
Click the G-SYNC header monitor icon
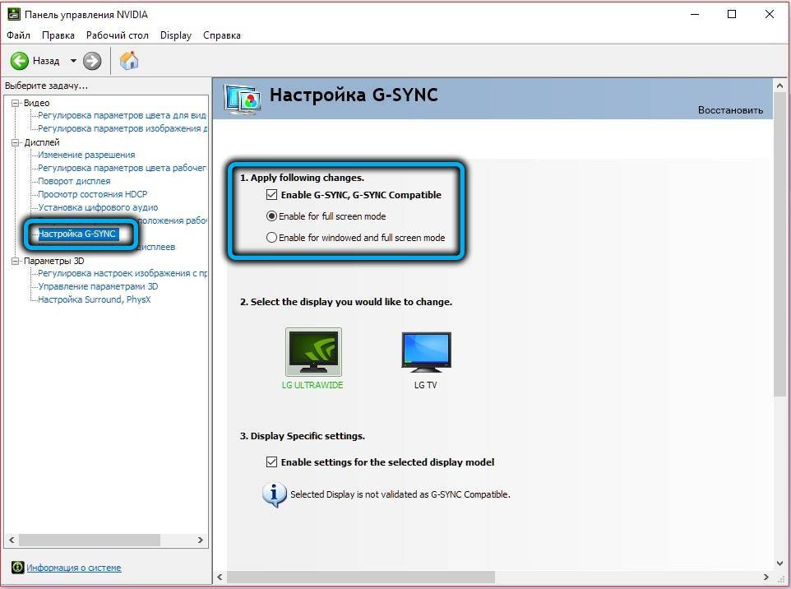pyautogui.click(x=243, y=97)
